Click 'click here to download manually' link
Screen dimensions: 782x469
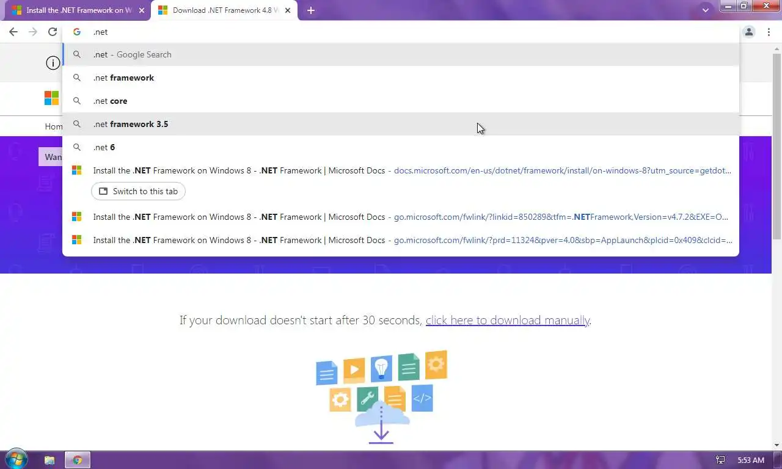[x=507, y=320]
